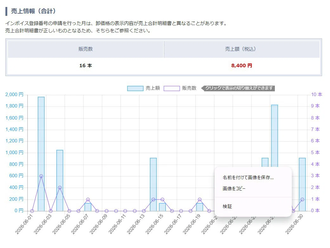Click the '8,400 円' sales amount value
330x248 pixels.
pyautogui.click(x=242, y=66)
